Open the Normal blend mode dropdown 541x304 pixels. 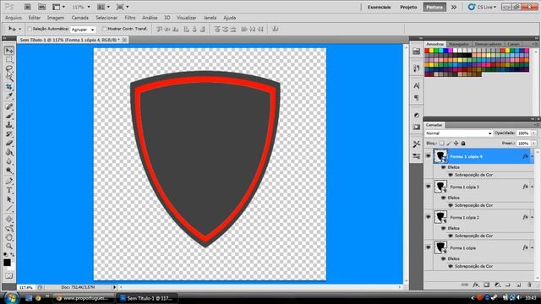click(458, 133)
